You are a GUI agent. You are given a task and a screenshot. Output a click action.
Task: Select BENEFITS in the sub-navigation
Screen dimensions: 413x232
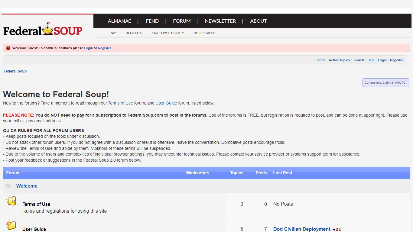click(134, 33)
